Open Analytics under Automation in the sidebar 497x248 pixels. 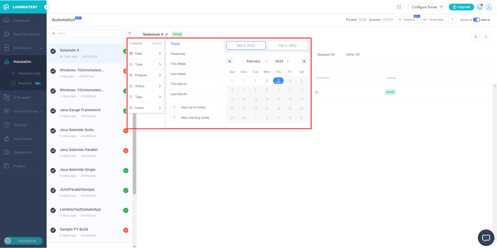click(x=26, y=83)
